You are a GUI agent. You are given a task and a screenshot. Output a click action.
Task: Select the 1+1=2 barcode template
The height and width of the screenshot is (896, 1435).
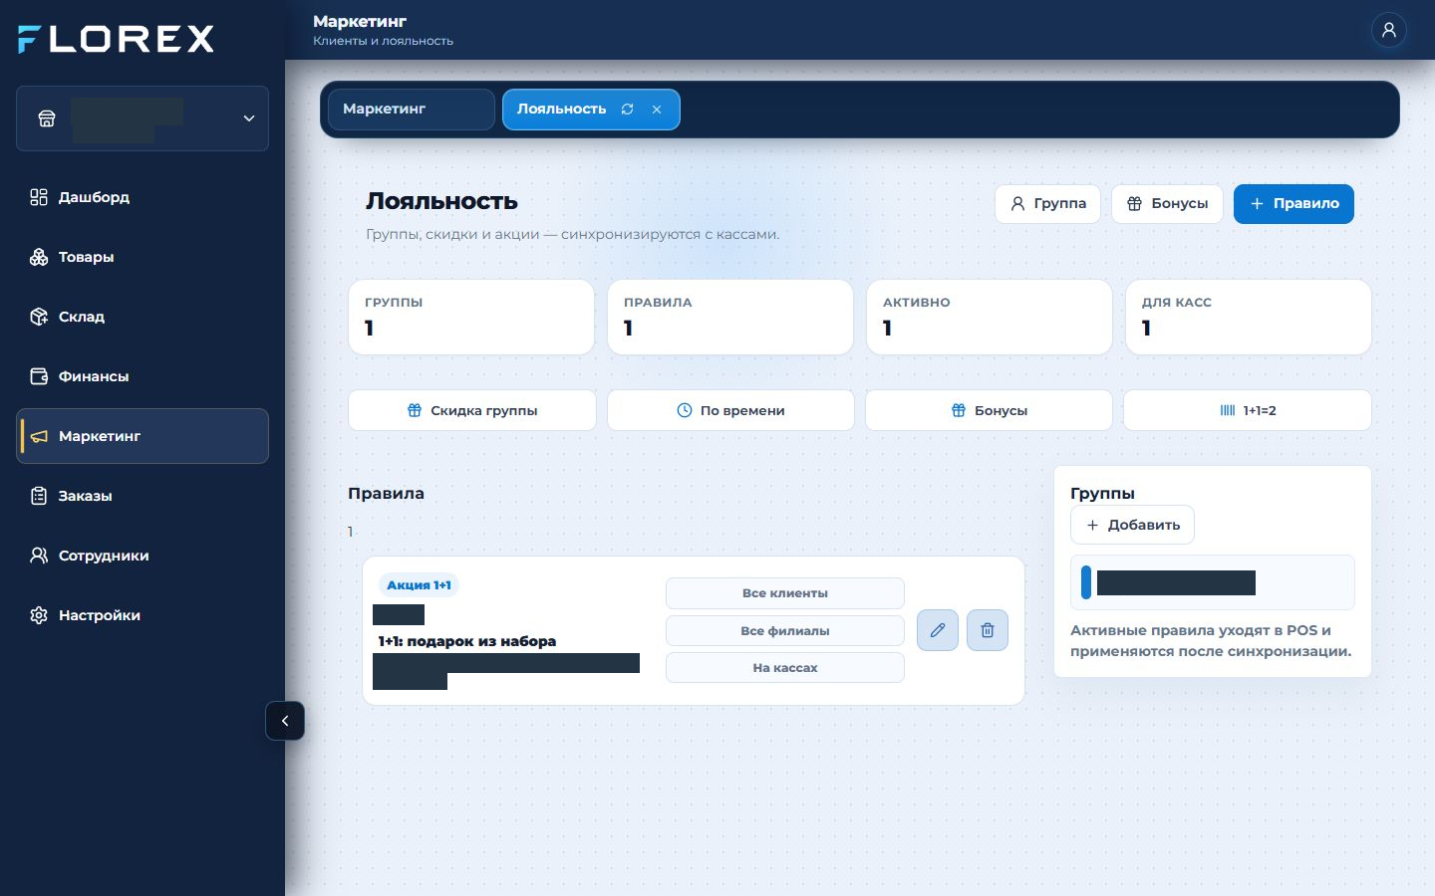pyautogui.click(x=1248, y=410)
